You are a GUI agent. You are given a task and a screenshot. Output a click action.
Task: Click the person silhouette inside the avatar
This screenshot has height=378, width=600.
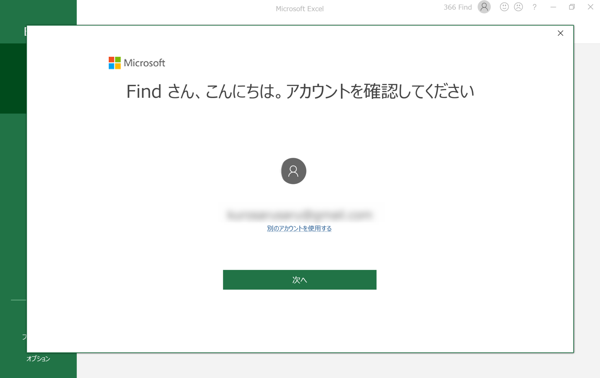[293, 171]
